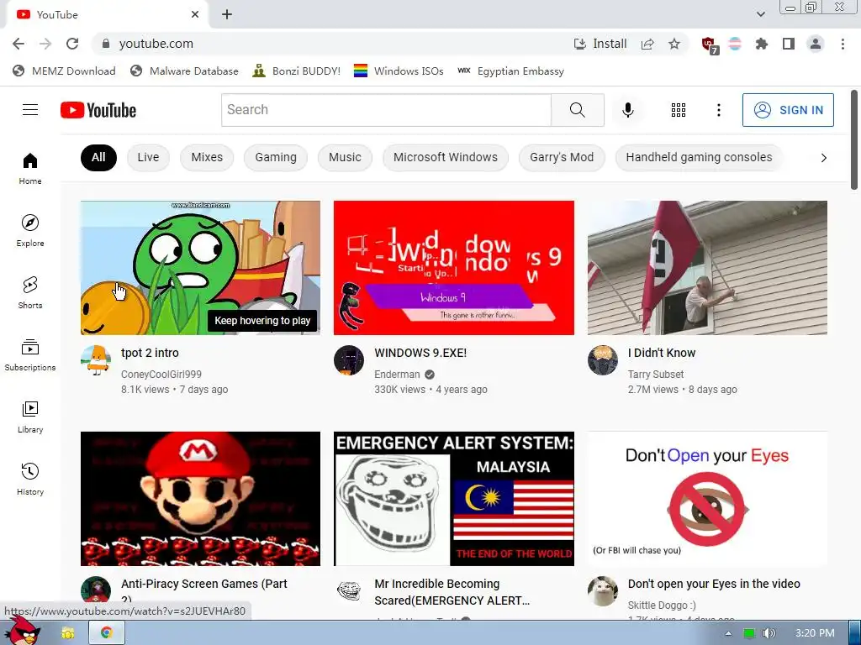
Task: Bookmark this page with star
Action: [x=674, y=44]
